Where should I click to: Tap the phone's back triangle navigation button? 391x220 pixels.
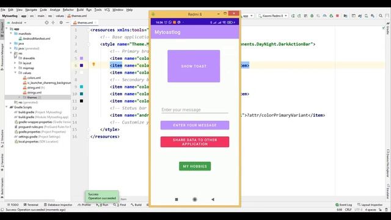tap(213, 199)
